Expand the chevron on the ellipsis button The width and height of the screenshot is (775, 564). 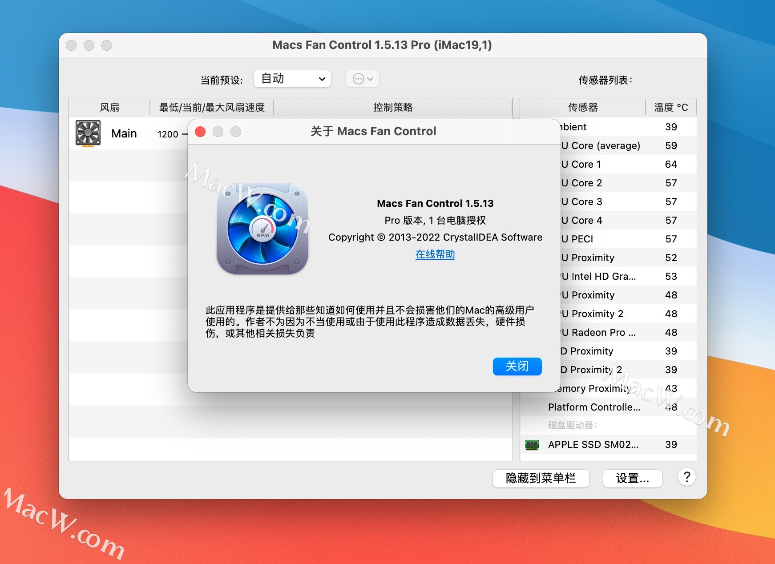tap(371, 79)
